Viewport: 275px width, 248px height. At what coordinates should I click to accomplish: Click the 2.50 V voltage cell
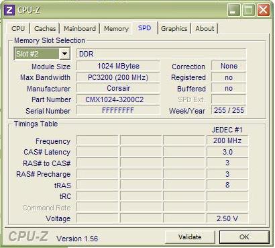click(227, 218)
